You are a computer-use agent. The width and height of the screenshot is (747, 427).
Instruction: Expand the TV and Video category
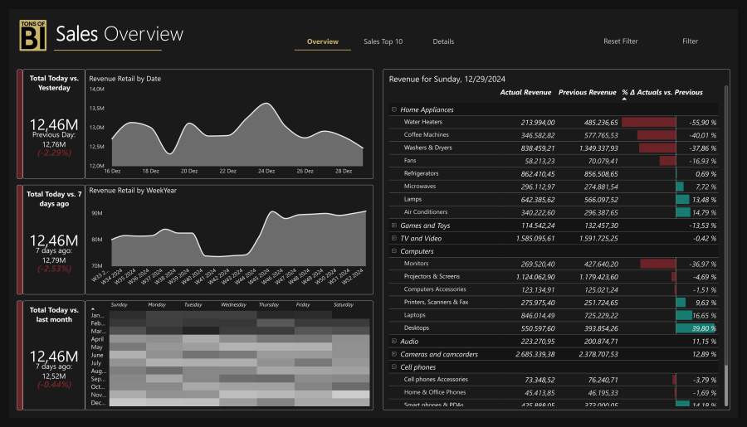coord(394,238)
